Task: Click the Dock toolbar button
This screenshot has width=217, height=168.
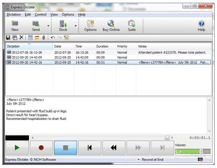Action: [63, 26]
